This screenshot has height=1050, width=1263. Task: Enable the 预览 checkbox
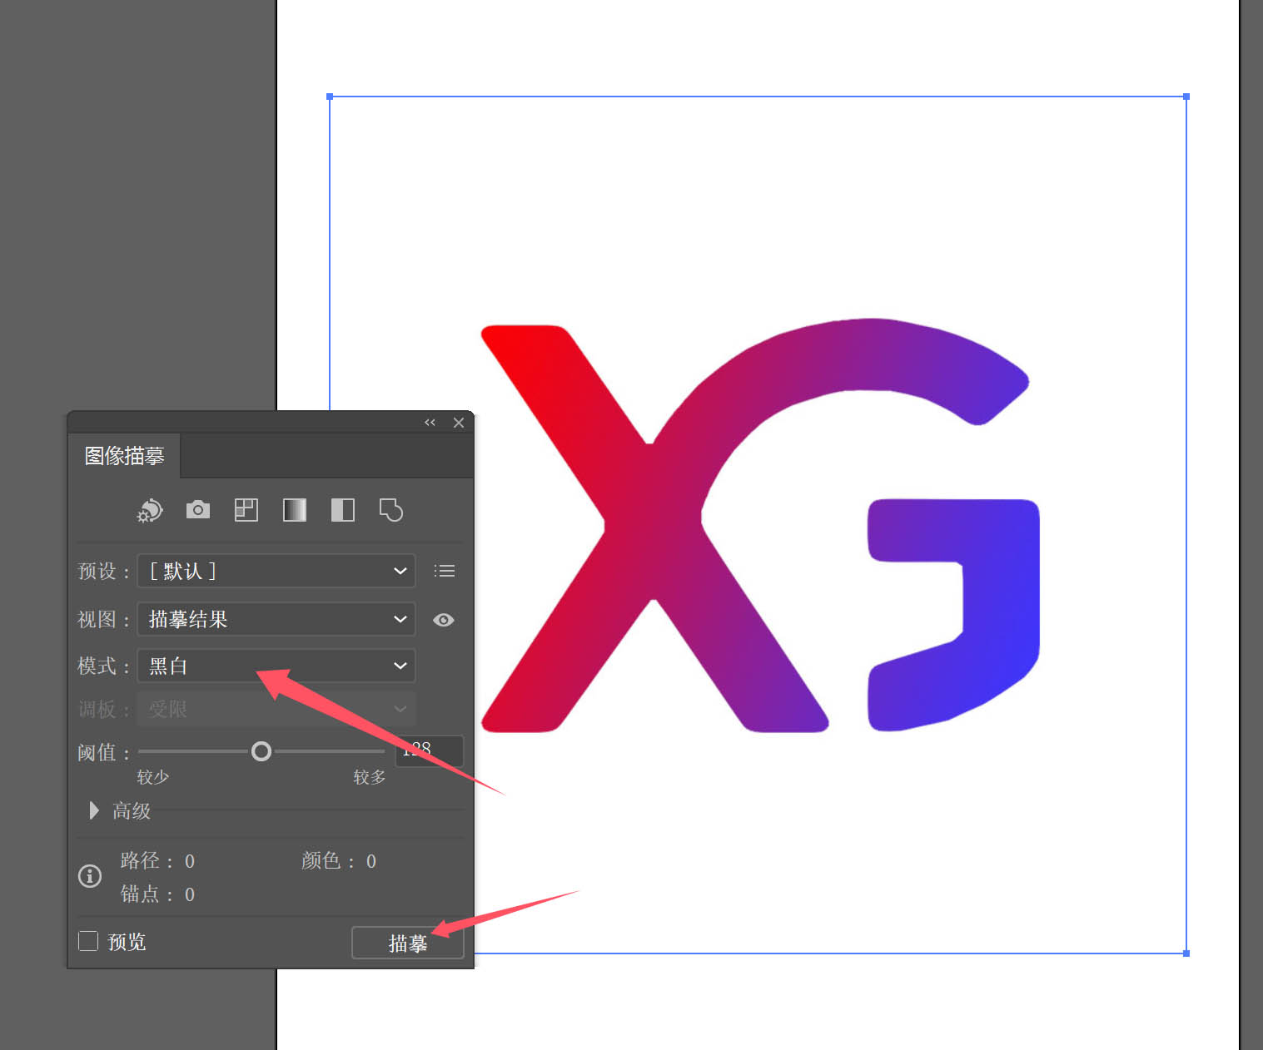[x=88, y=941]
